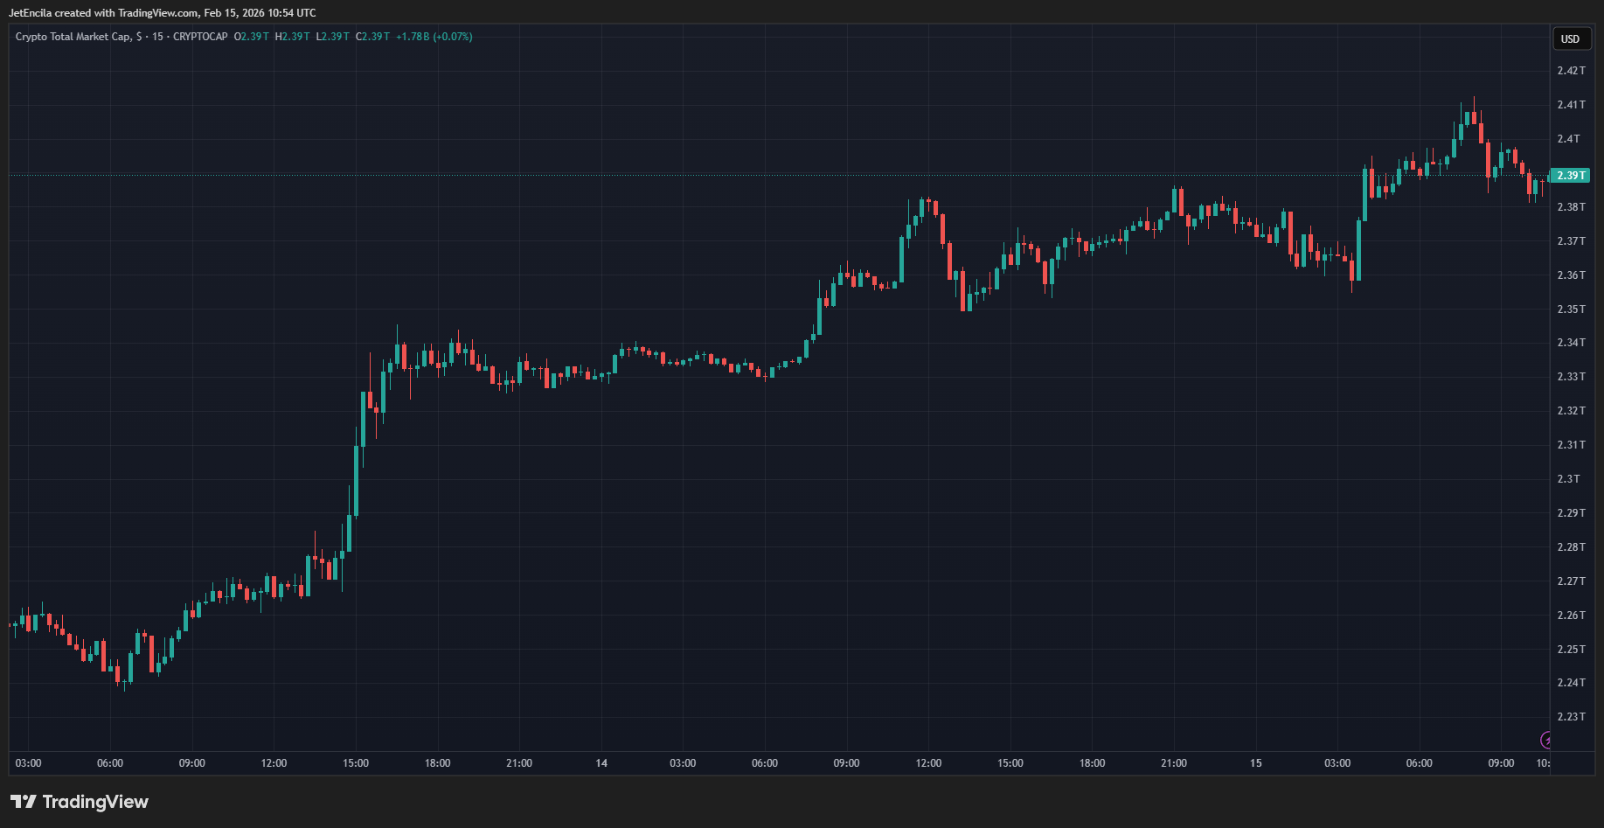Click the purple lightning bolt event icon
This screenshot has height=828, width=1604.
tap(1545, 741)
